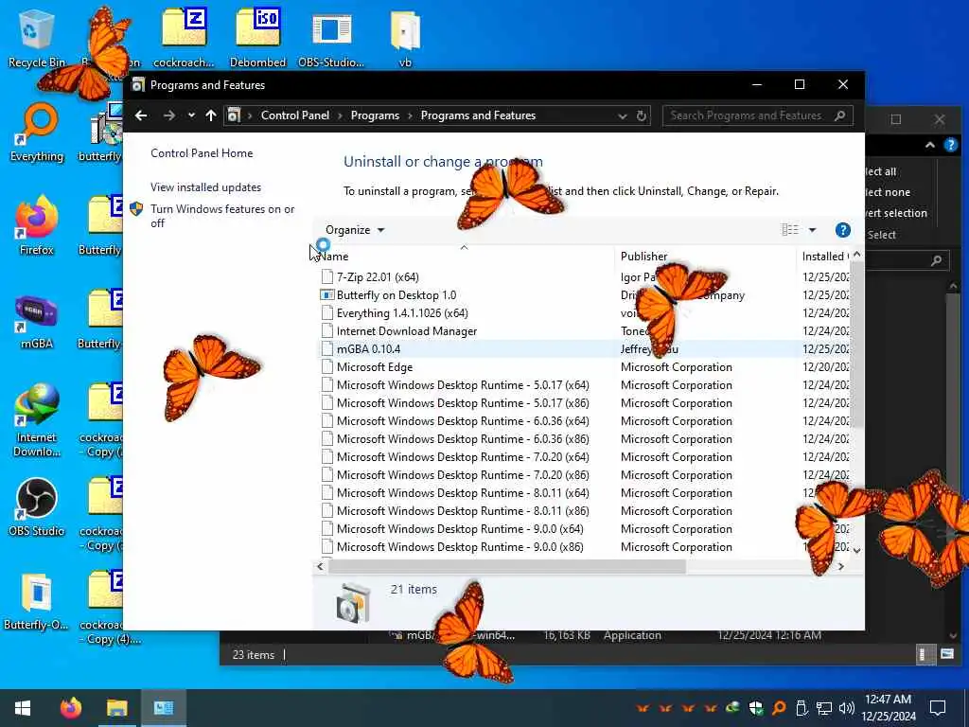The width and height of the screenshot is (969, 727).
Task: Open the Debombed ISO desktop icon
Action: tap(257, 38)
